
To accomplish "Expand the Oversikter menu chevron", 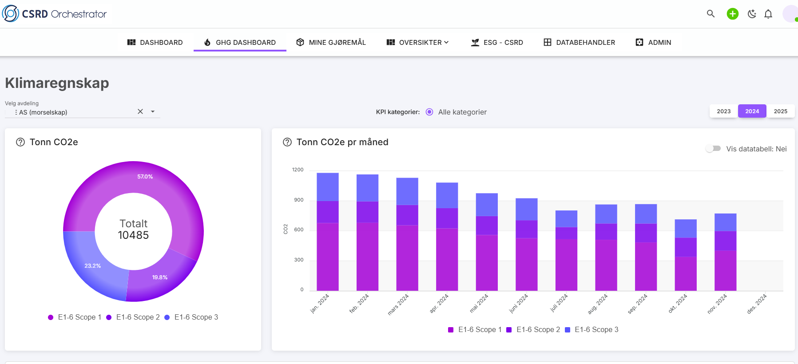I will 446,42.
